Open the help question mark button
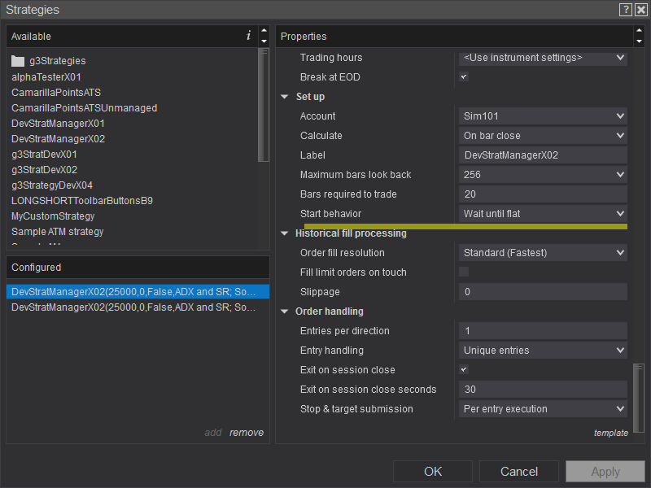 click(625, 10)
